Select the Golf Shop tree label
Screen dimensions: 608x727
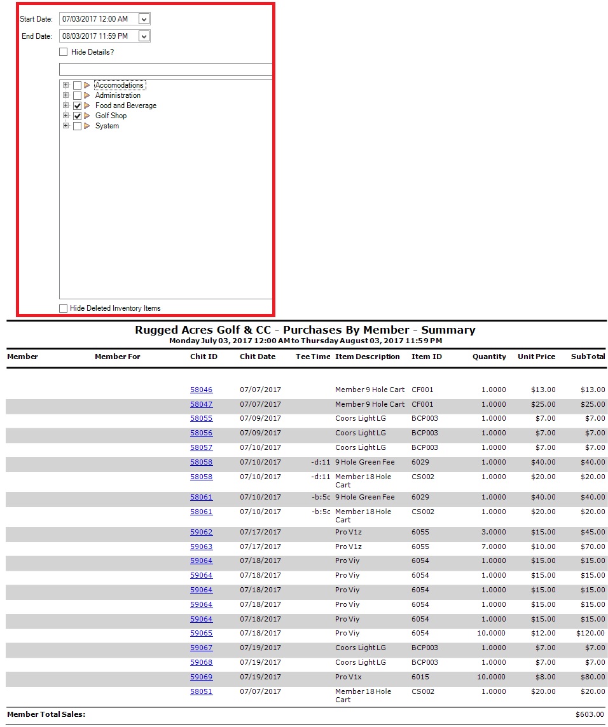[x=111, y=116]
